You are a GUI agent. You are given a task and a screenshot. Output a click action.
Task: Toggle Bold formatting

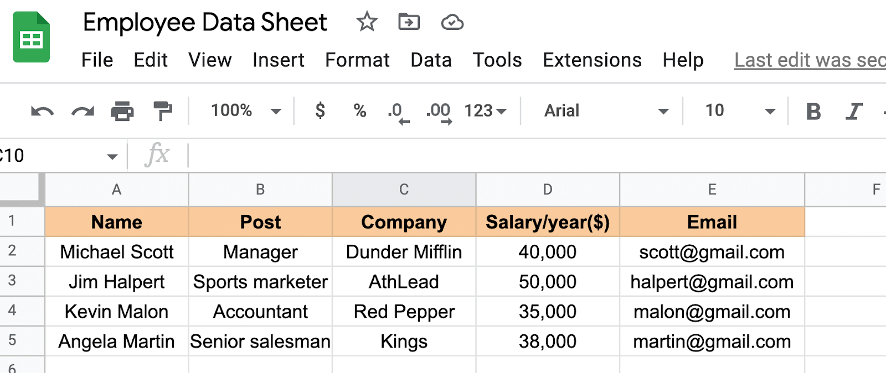click(x=813, y=111)
